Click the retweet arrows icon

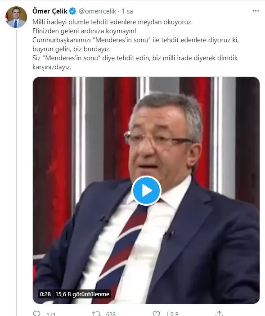point(96,314)
